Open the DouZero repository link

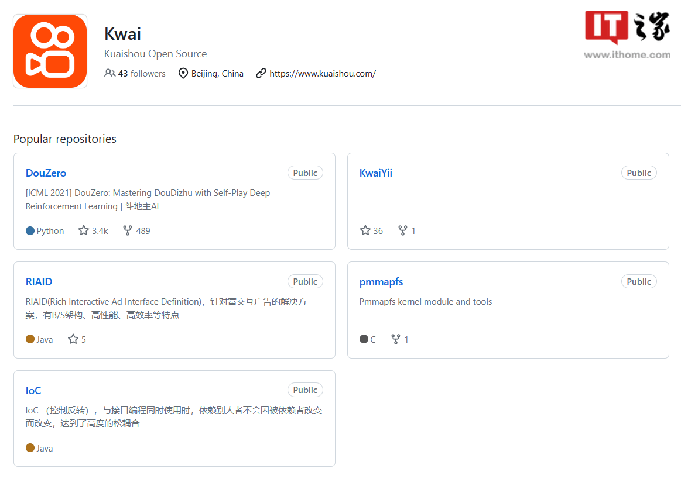46,173
